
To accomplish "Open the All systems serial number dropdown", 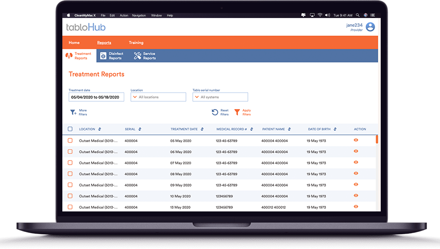I will pos(221,97).
